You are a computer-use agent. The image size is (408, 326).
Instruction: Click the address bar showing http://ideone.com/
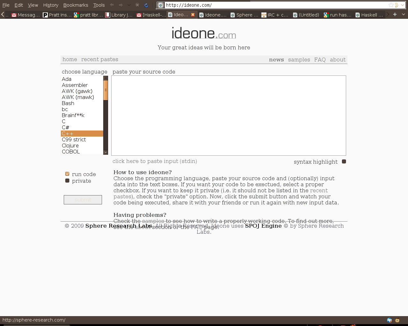point(276,5)
